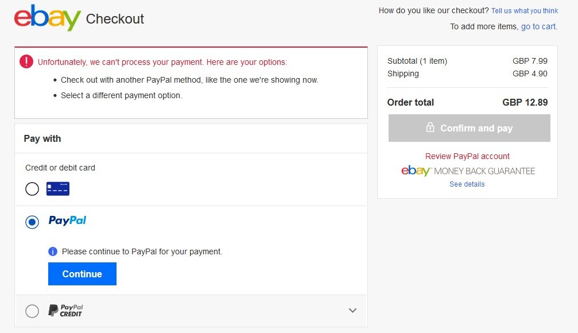The height and width of the screenshot is (333, 578).
Task: Click the blue credit card icon
Action: click(x=58, y=189)
